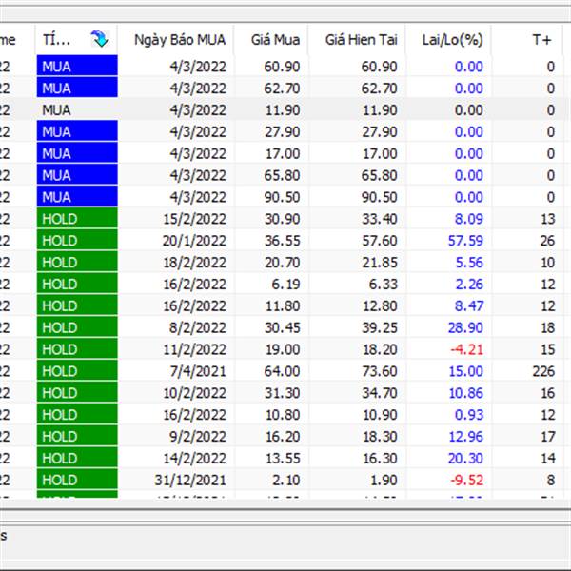The image size is (571, 571).
Task: Click current price 39.25
Action: click(x=380, y=327)
